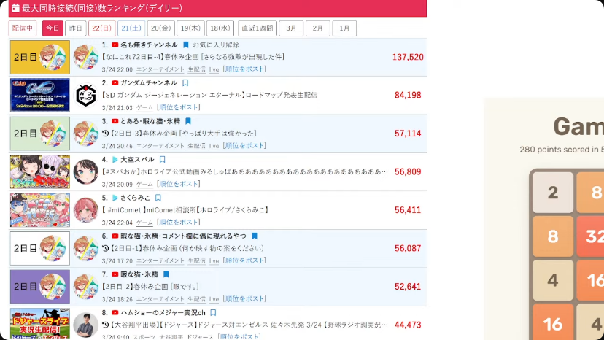Toggle bookmark for とある･暇な猫･氷精

point(188,121)
